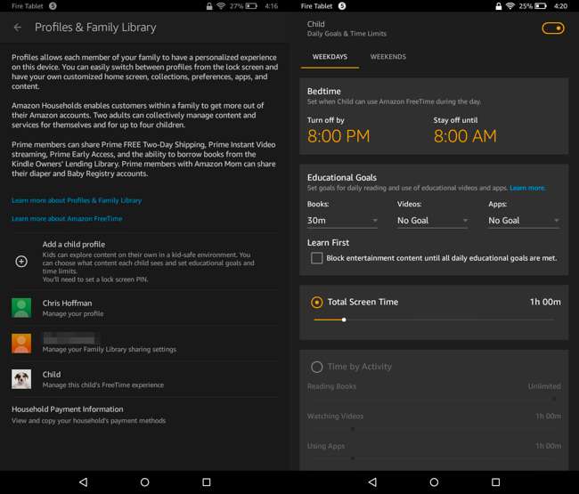The image size is (579, 494).
Task: Switch to the Weekends tab
Action: 387,57
